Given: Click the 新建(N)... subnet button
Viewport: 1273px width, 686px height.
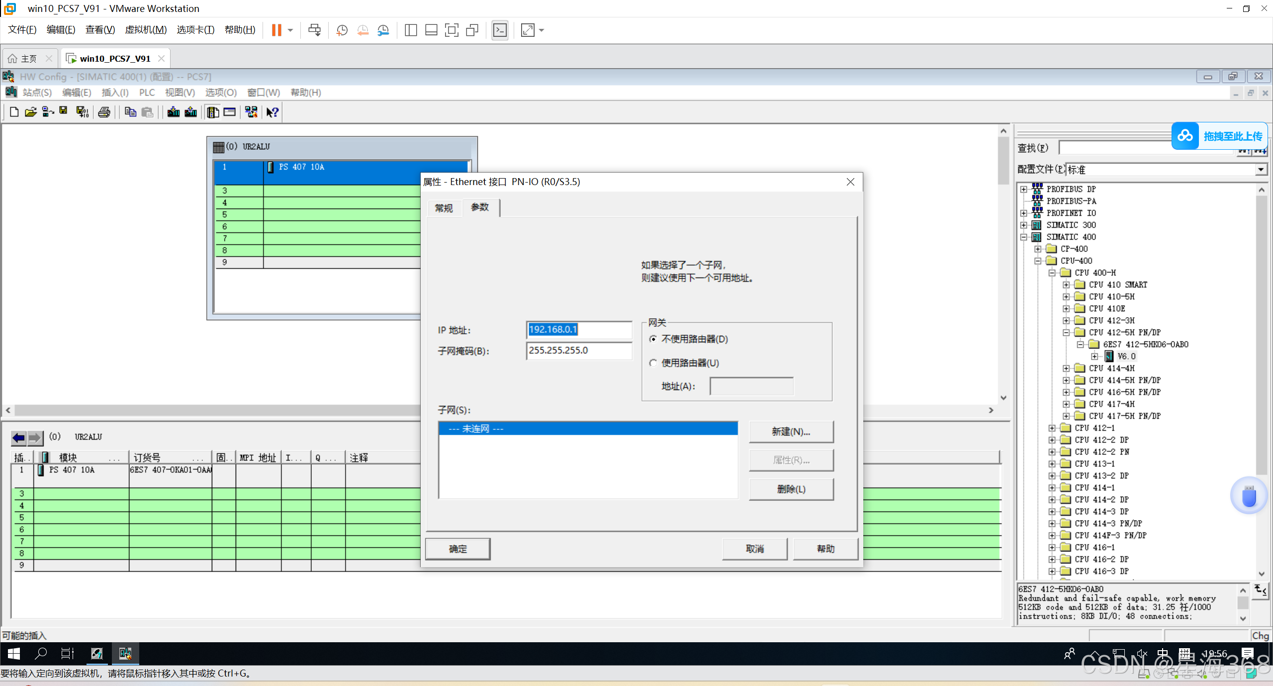Looking at the screenshot, I should click(x=791, y=432).
